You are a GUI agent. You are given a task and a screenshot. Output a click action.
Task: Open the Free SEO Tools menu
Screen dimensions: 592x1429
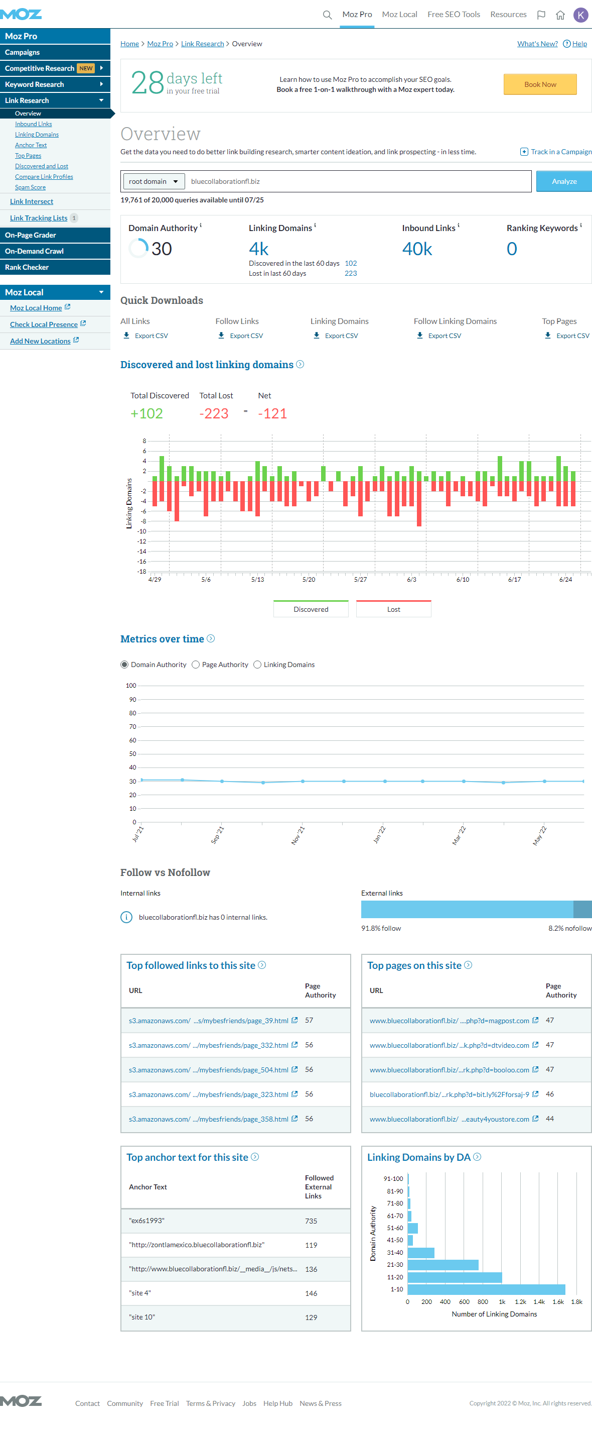(x=454, y=15)
